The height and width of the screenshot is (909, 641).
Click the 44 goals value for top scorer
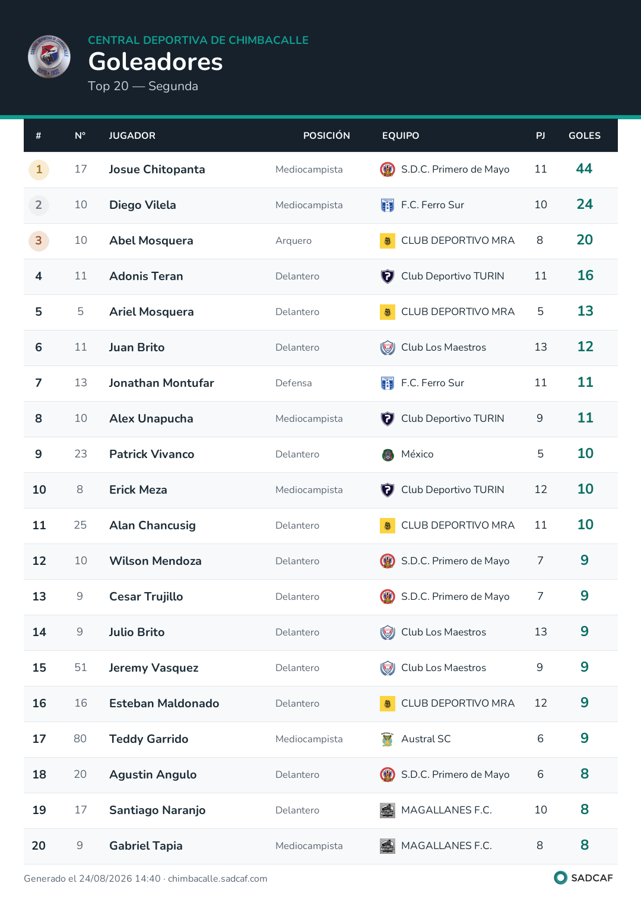tap(584, 169)
